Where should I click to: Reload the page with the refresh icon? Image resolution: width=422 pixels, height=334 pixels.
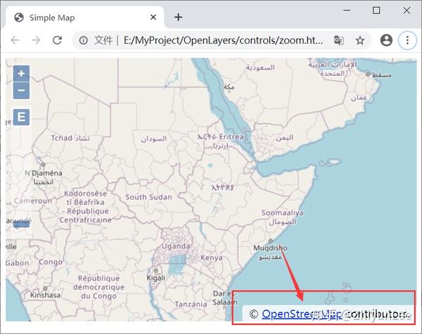pyautogui.click(x=57, y=40)
